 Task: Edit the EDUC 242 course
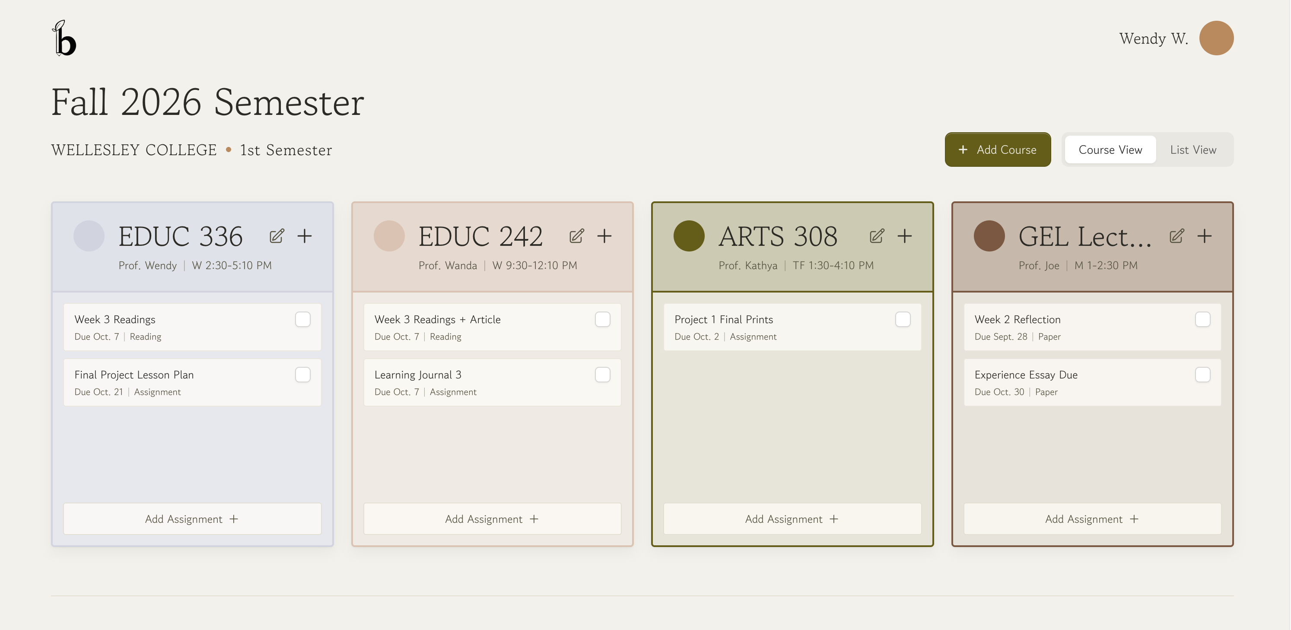577,236
